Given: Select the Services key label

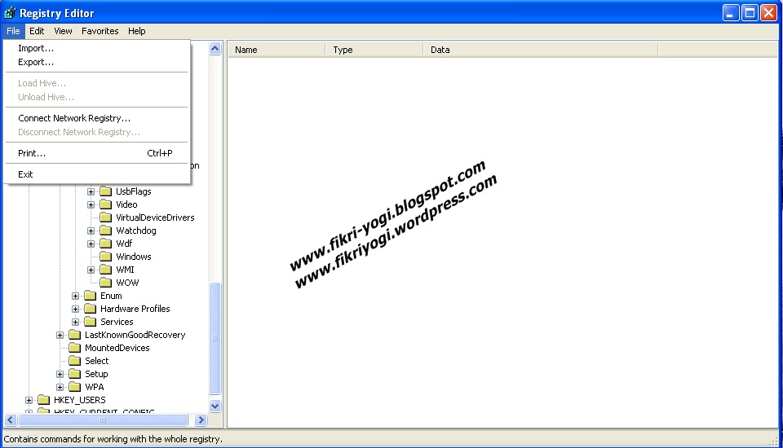Looking at the screenshot, I should click(117, 322).
